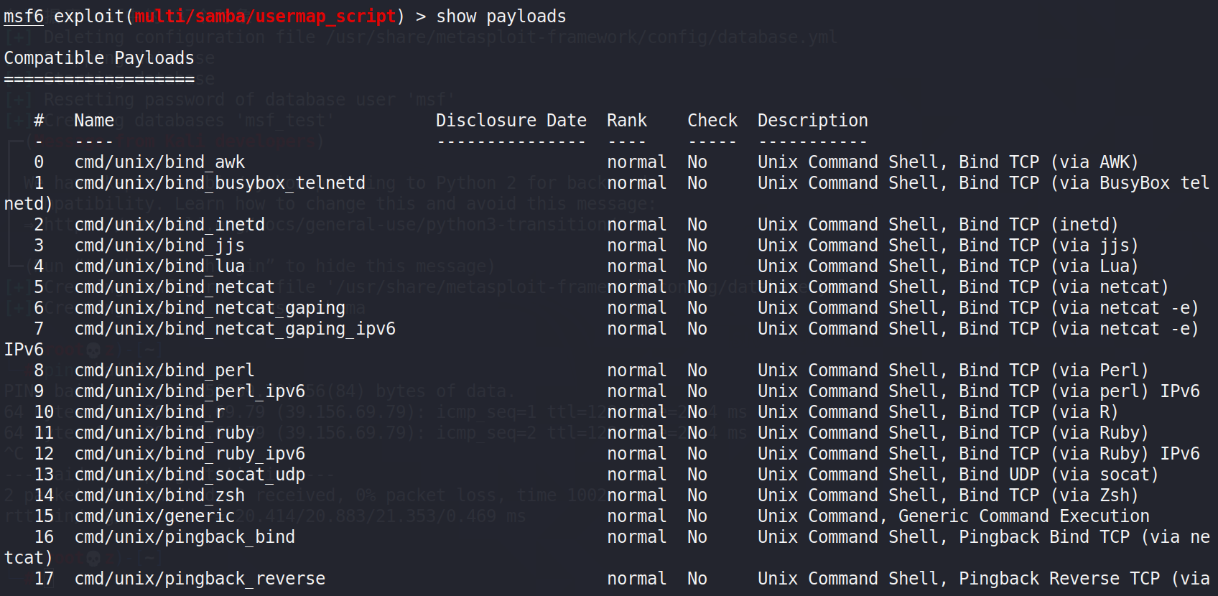This screenshot has height=596, width=1218.
Task: Select payload cmd/unix/pingback_reverse
Action: (200, 579)
